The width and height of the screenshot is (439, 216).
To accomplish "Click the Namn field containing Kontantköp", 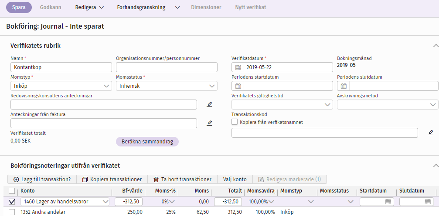I will pyautogui.click(x=61, y=67).
